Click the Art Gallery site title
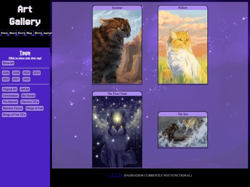 coord(25,15)
